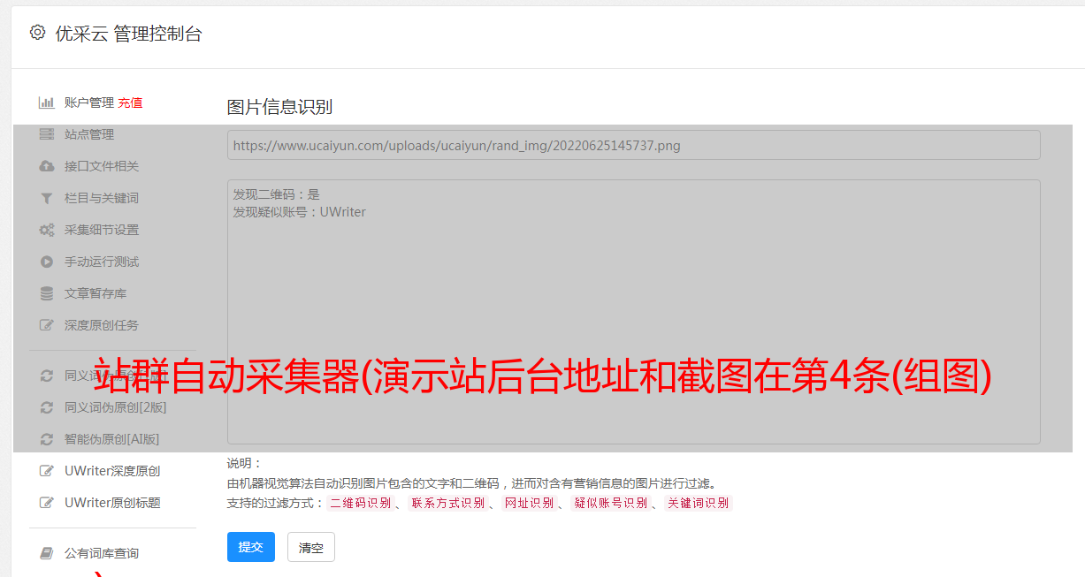
Task: Click the 提交 submit button
Action: coord(251,547)
